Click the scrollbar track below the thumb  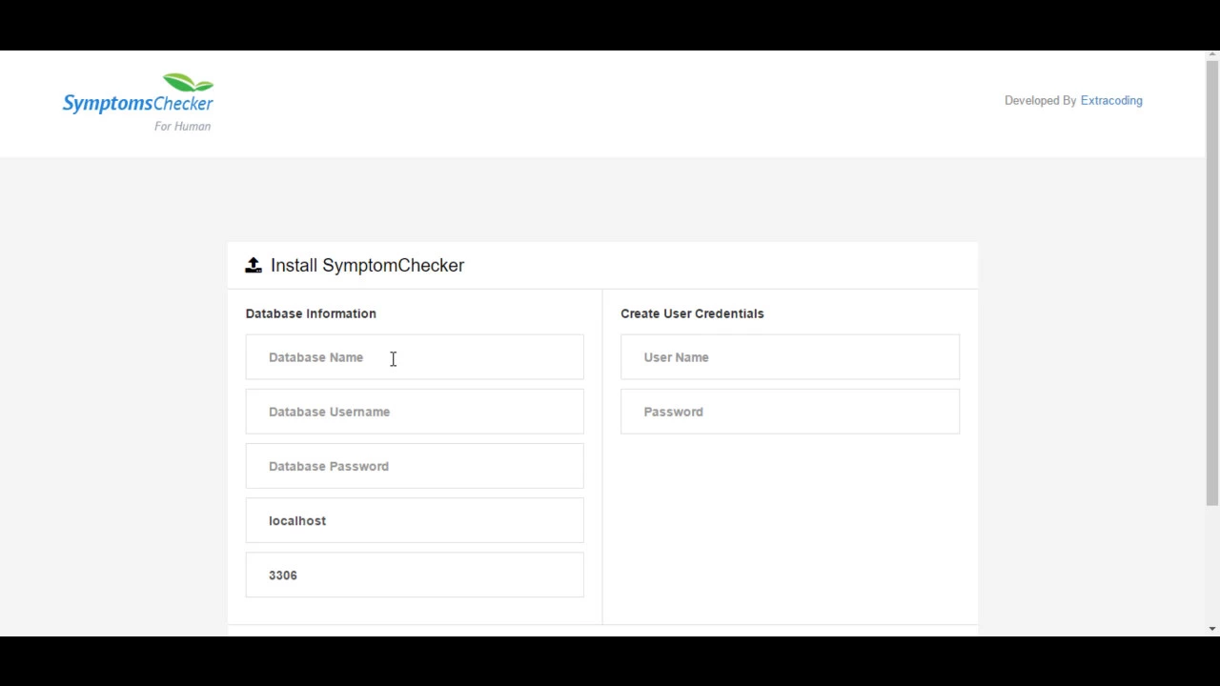pos(1212,567)
